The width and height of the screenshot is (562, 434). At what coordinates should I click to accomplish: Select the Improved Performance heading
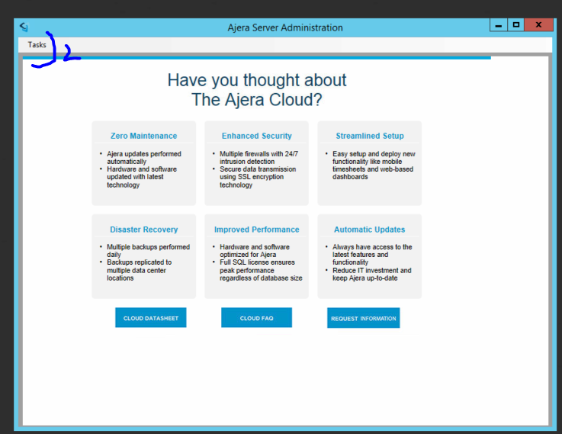tap(257, 230)
